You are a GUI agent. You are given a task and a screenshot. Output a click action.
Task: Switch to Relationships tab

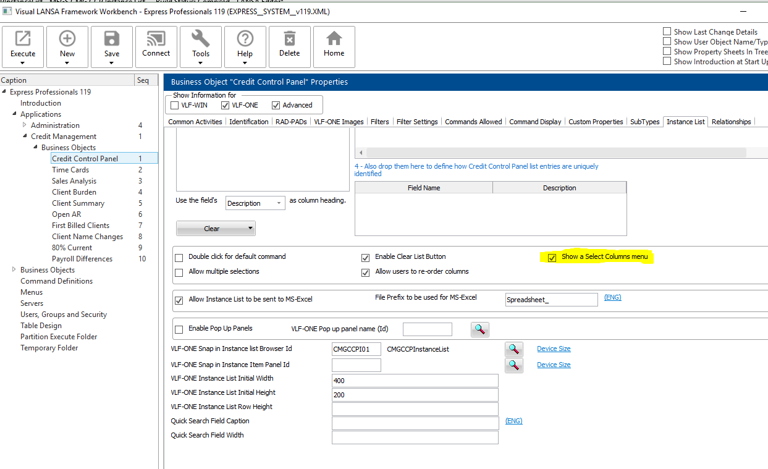click(732, 122)
